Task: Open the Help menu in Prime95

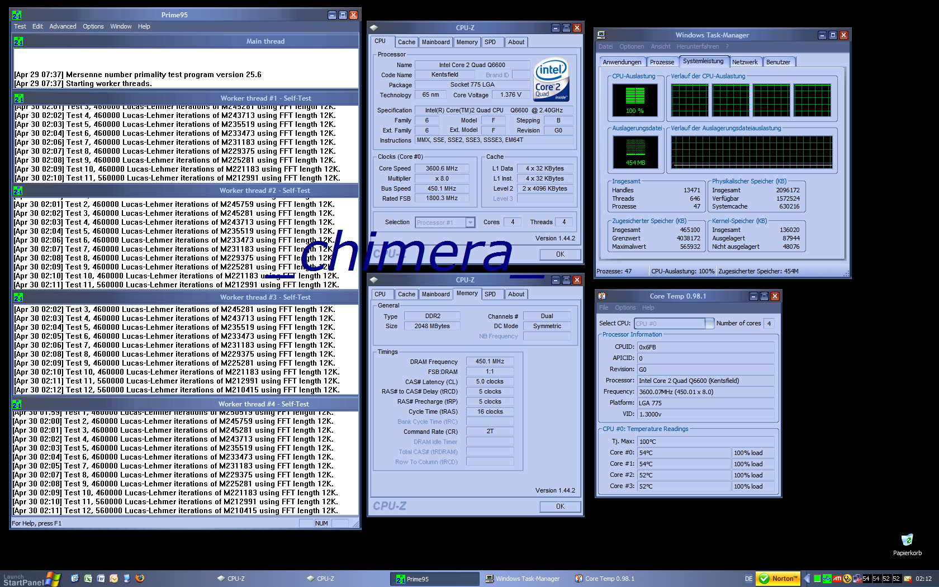Action: pos(144,26)
